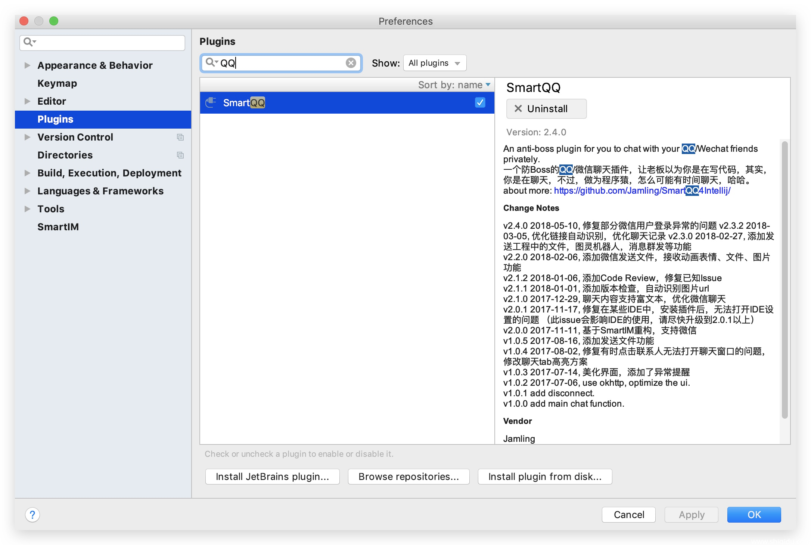Select the Editor menu item in sidebar
Image resolution: width=811 pixels, height=545 pixels.
pos(51,101)
